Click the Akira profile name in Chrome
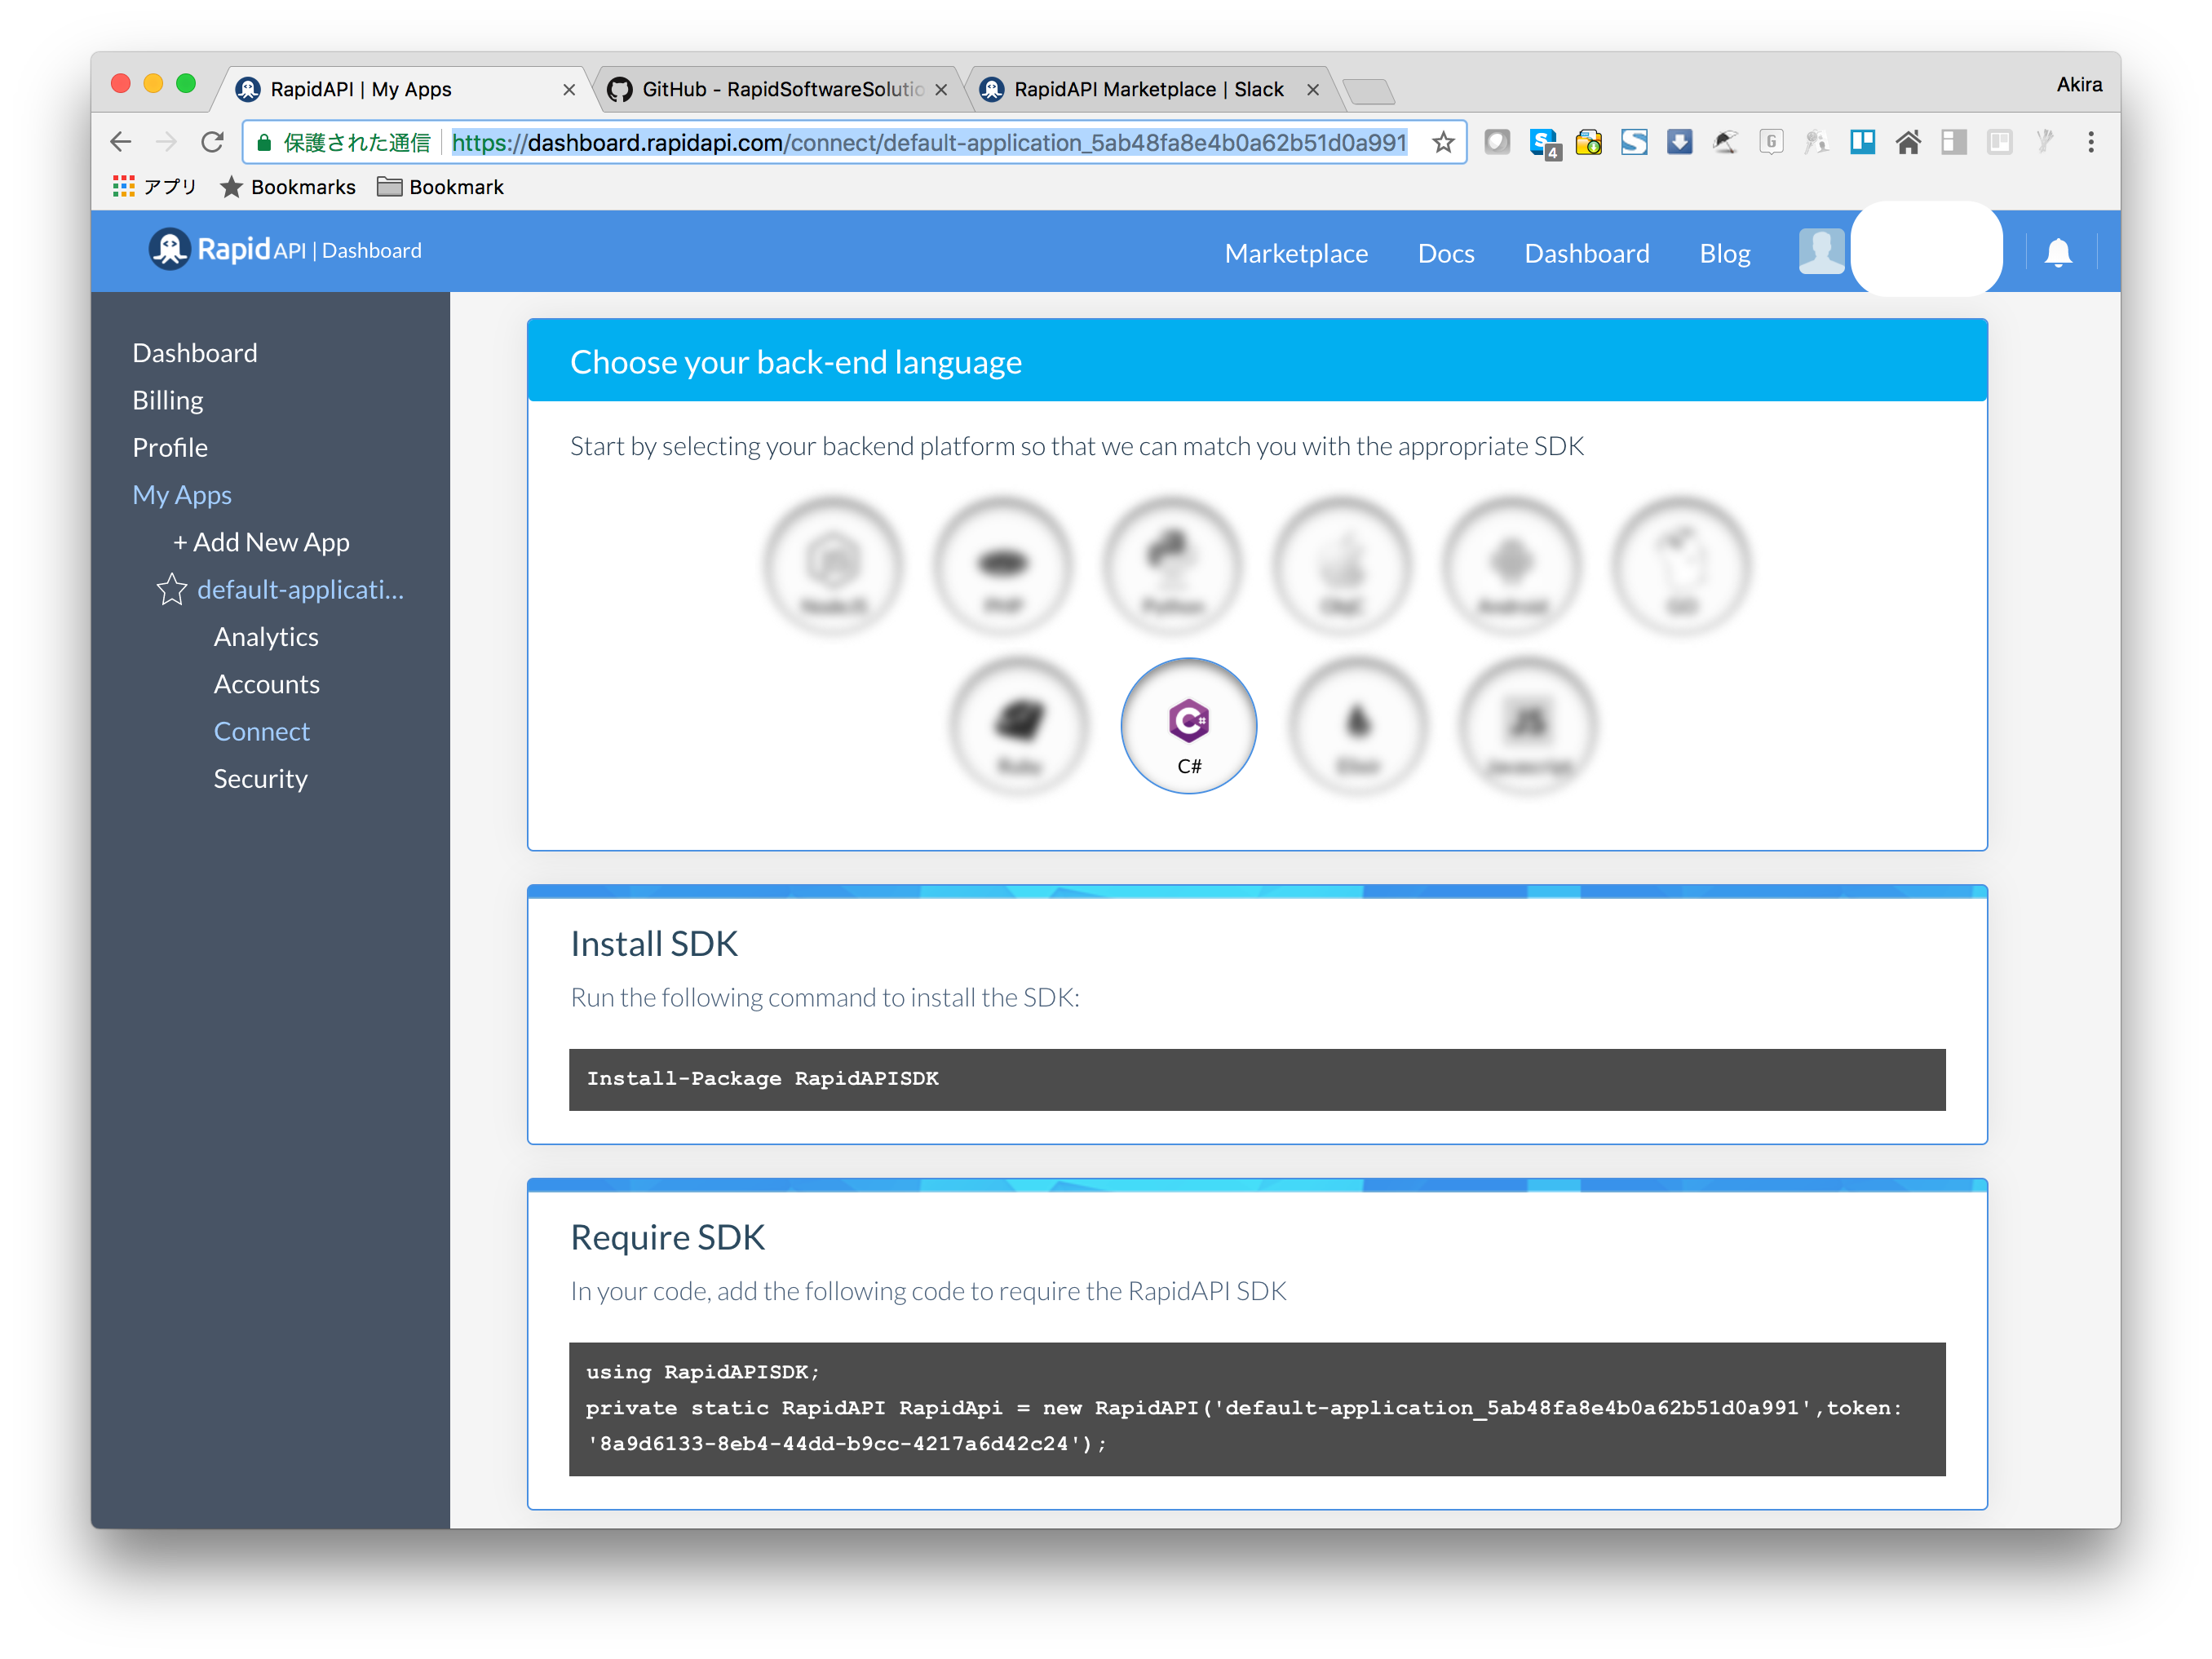The width and height of the screenshot is (2212, 1659). pyautogui.click(x=2079, y=85)
